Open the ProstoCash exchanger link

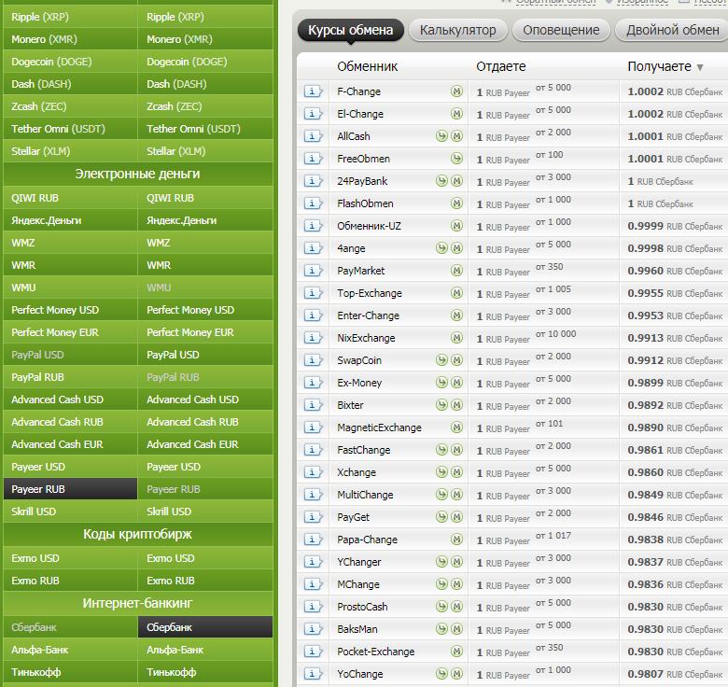tap(362, 607)
